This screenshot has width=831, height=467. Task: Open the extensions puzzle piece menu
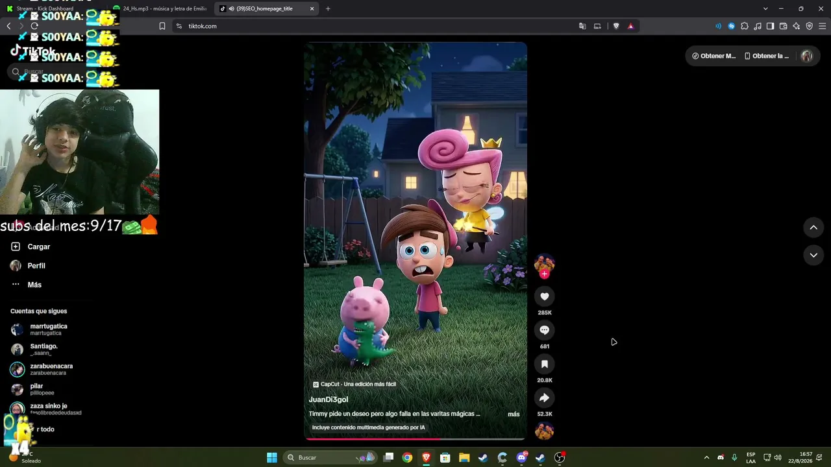click(x=745, y=26)
